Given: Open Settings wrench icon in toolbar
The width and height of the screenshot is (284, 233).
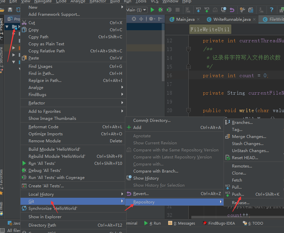Looking at the screenshot, I should (x=242, y=10).
